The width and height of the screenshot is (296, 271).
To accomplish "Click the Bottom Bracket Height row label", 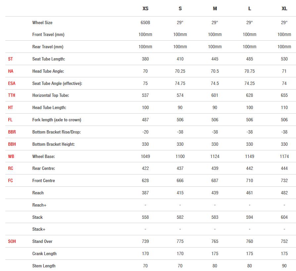I will click(x=53, y=144).
